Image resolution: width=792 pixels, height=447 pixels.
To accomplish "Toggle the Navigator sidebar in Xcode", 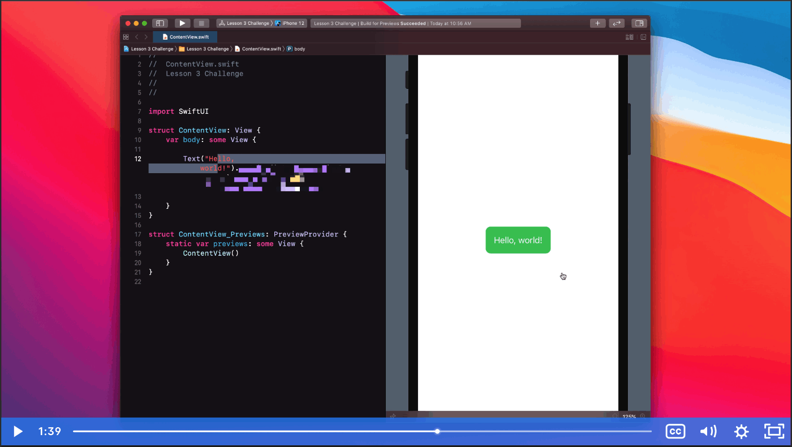I will (160, 23).
